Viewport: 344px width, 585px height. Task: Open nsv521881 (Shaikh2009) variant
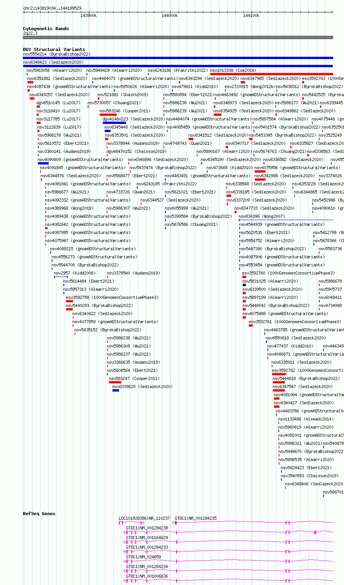123,95
